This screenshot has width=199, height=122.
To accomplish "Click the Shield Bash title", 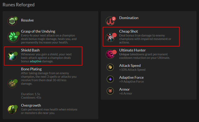I will pyautogui.click(x=30, y=50).
